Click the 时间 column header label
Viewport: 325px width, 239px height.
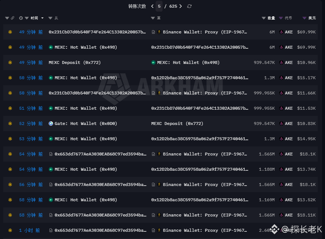pyautogui.click(x=35, y=18)
